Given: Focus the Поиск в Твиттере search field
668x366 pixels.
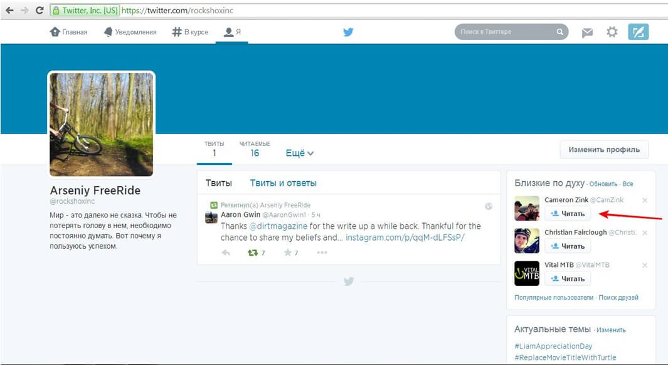Looking at the screenshot, I should click(x=511, y=32).
